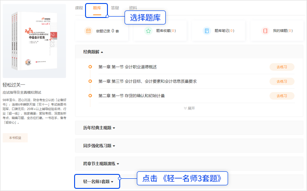Switch to the 答疑 tab
Image resolution: width=307 pixels, height=191 pixels.
114,8
